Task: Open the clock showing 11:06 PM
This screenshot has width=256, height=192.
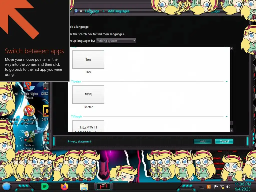Action: point(242,186)
